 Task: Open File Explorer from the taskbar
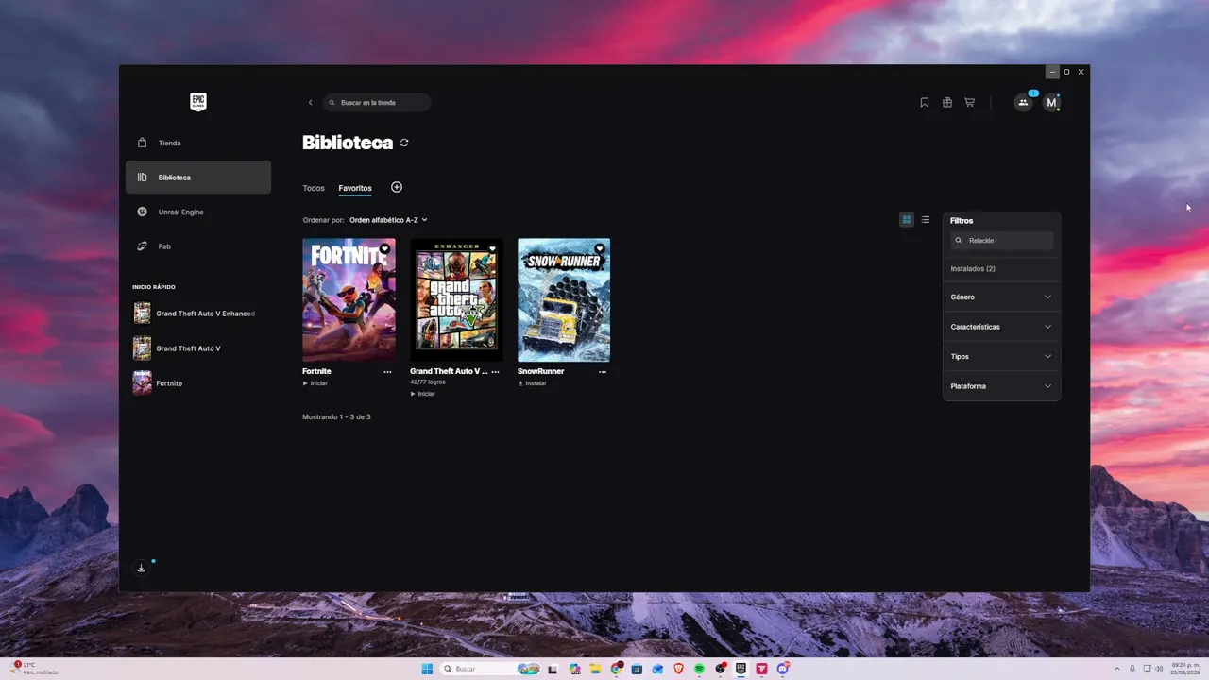pyautogui.click(x=596, y=669)
